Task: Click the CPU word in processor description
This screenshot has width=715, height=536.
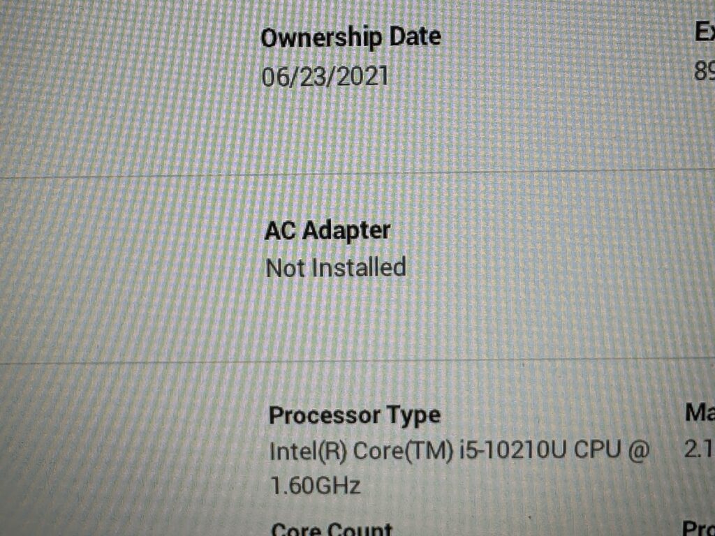Action: (x=596, y=451)
